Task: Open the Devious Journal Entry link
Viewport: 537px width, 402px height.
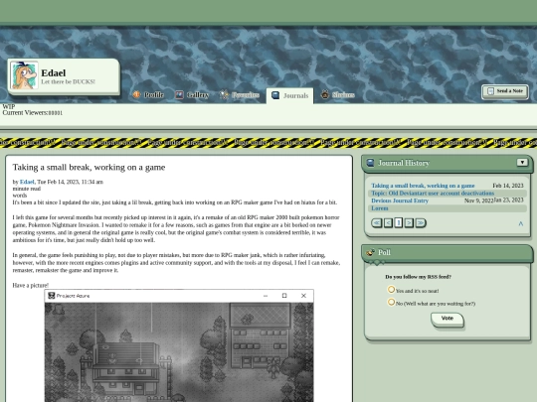Action: coord(400,201)
